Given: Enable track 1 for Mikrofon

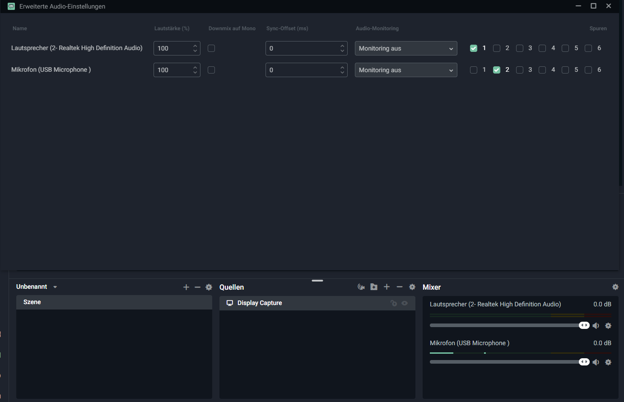Looking at the screenshot, I should pos(474,70).
